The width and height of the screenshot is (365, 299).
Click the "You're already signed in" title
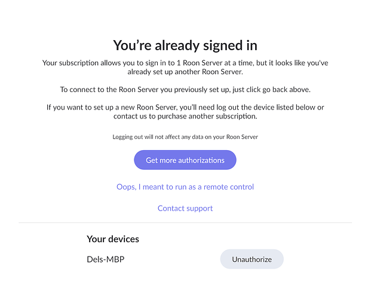(185, 45)
